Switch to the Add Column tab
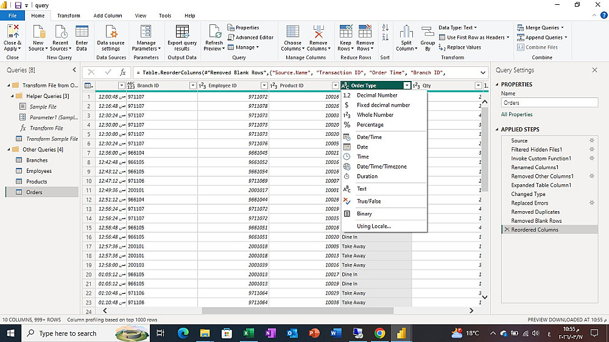The height and width of the screenshot is (342, 609). (108, 15)
